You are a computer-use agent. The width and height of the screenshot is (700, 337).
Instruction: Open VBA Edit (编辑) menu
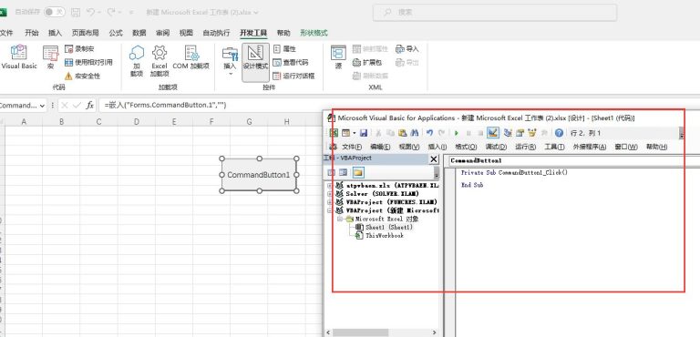click(x=380, y=147)
